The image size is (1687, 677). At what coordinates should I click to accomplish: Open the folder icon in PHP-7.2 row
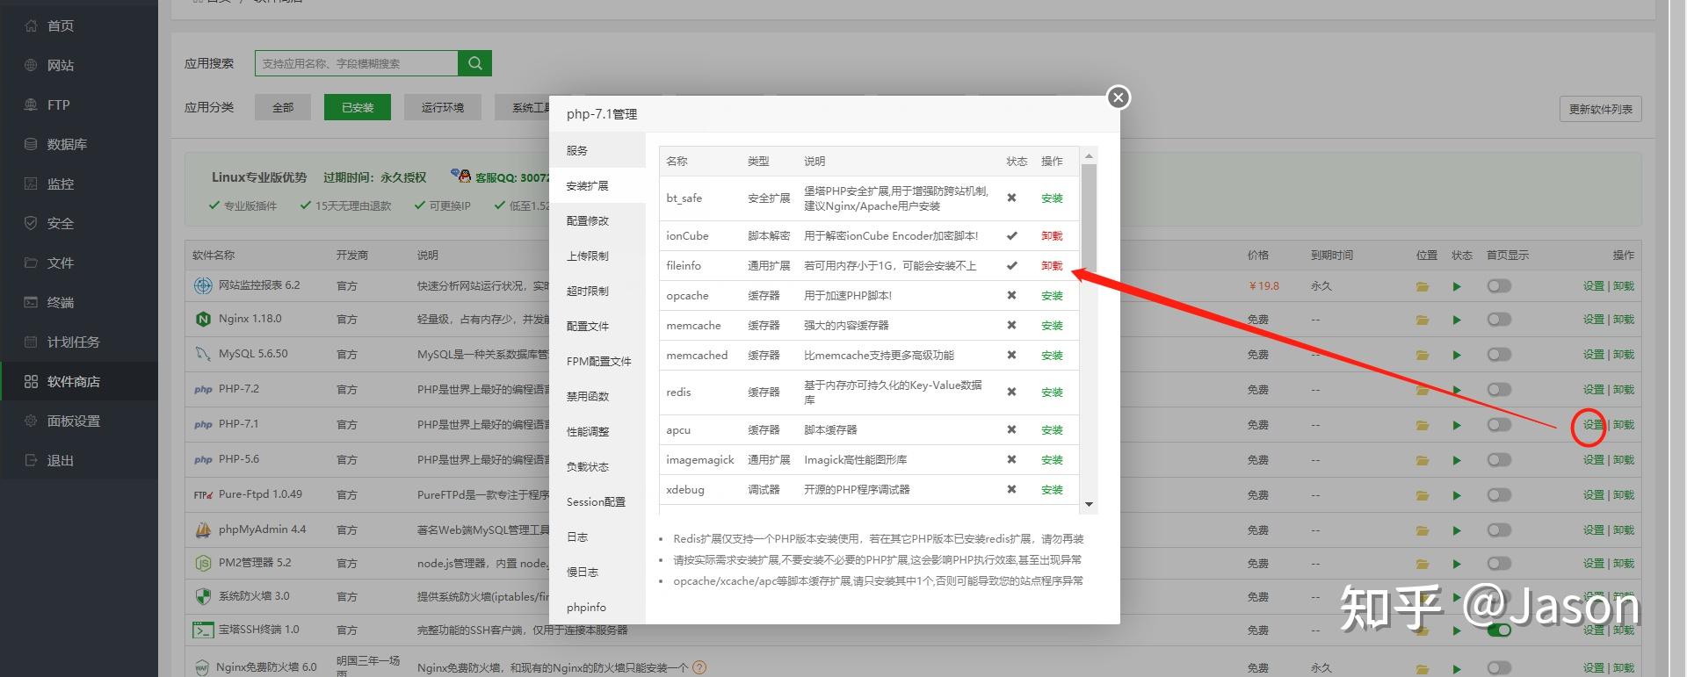pyautogui.click(x=1422, y=390)
